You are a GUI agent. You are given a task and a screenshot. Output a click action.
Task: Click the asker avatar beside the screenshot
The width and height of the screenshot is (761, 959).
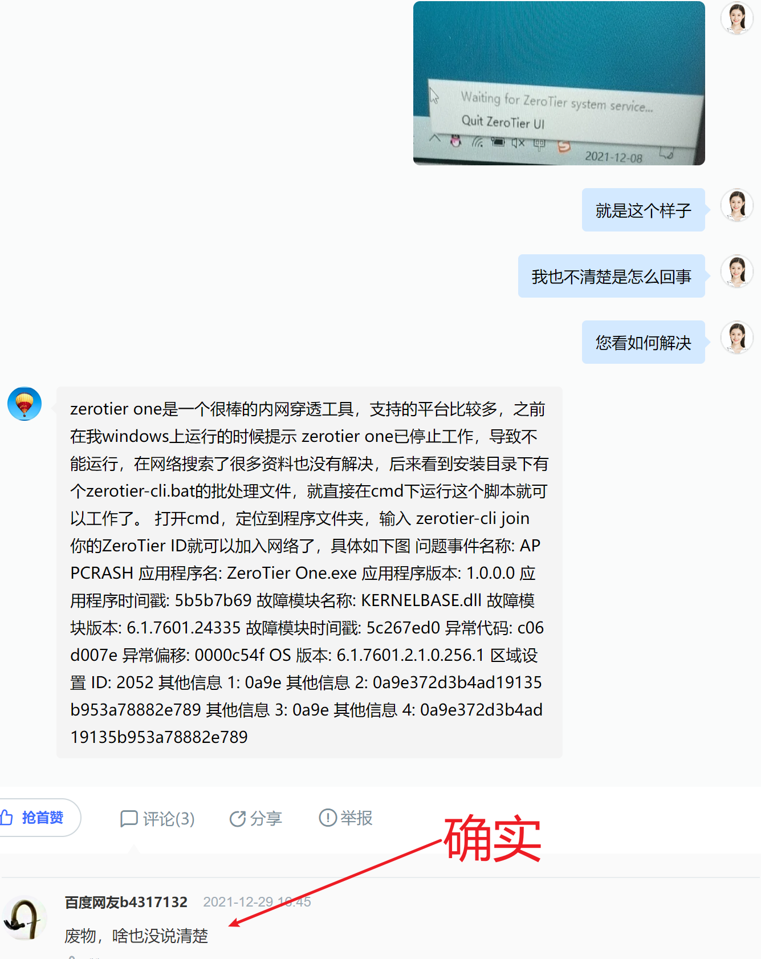737,18
